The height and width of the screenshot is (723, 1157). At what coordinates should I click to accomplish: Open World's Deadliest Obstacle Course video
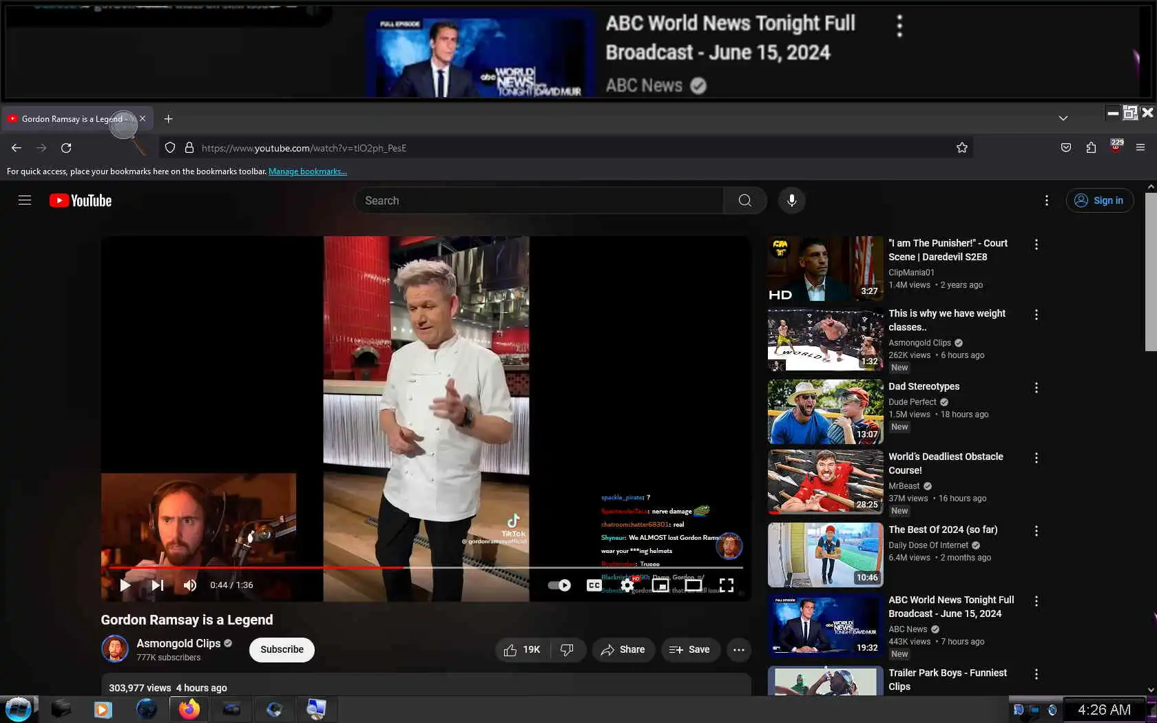[x=826, y=482]
